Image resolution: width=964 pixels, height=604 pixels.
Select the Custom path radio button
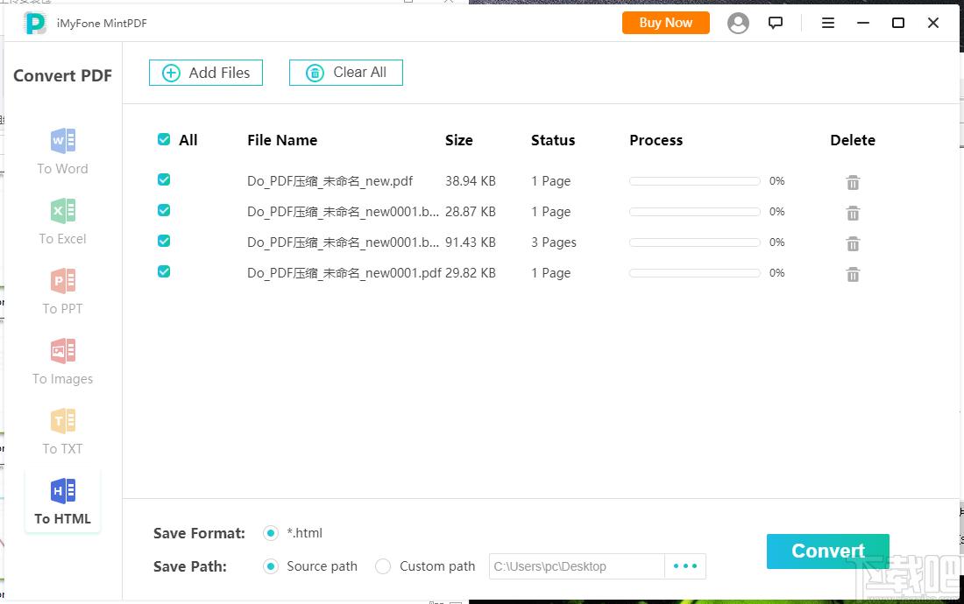(382, 566)
